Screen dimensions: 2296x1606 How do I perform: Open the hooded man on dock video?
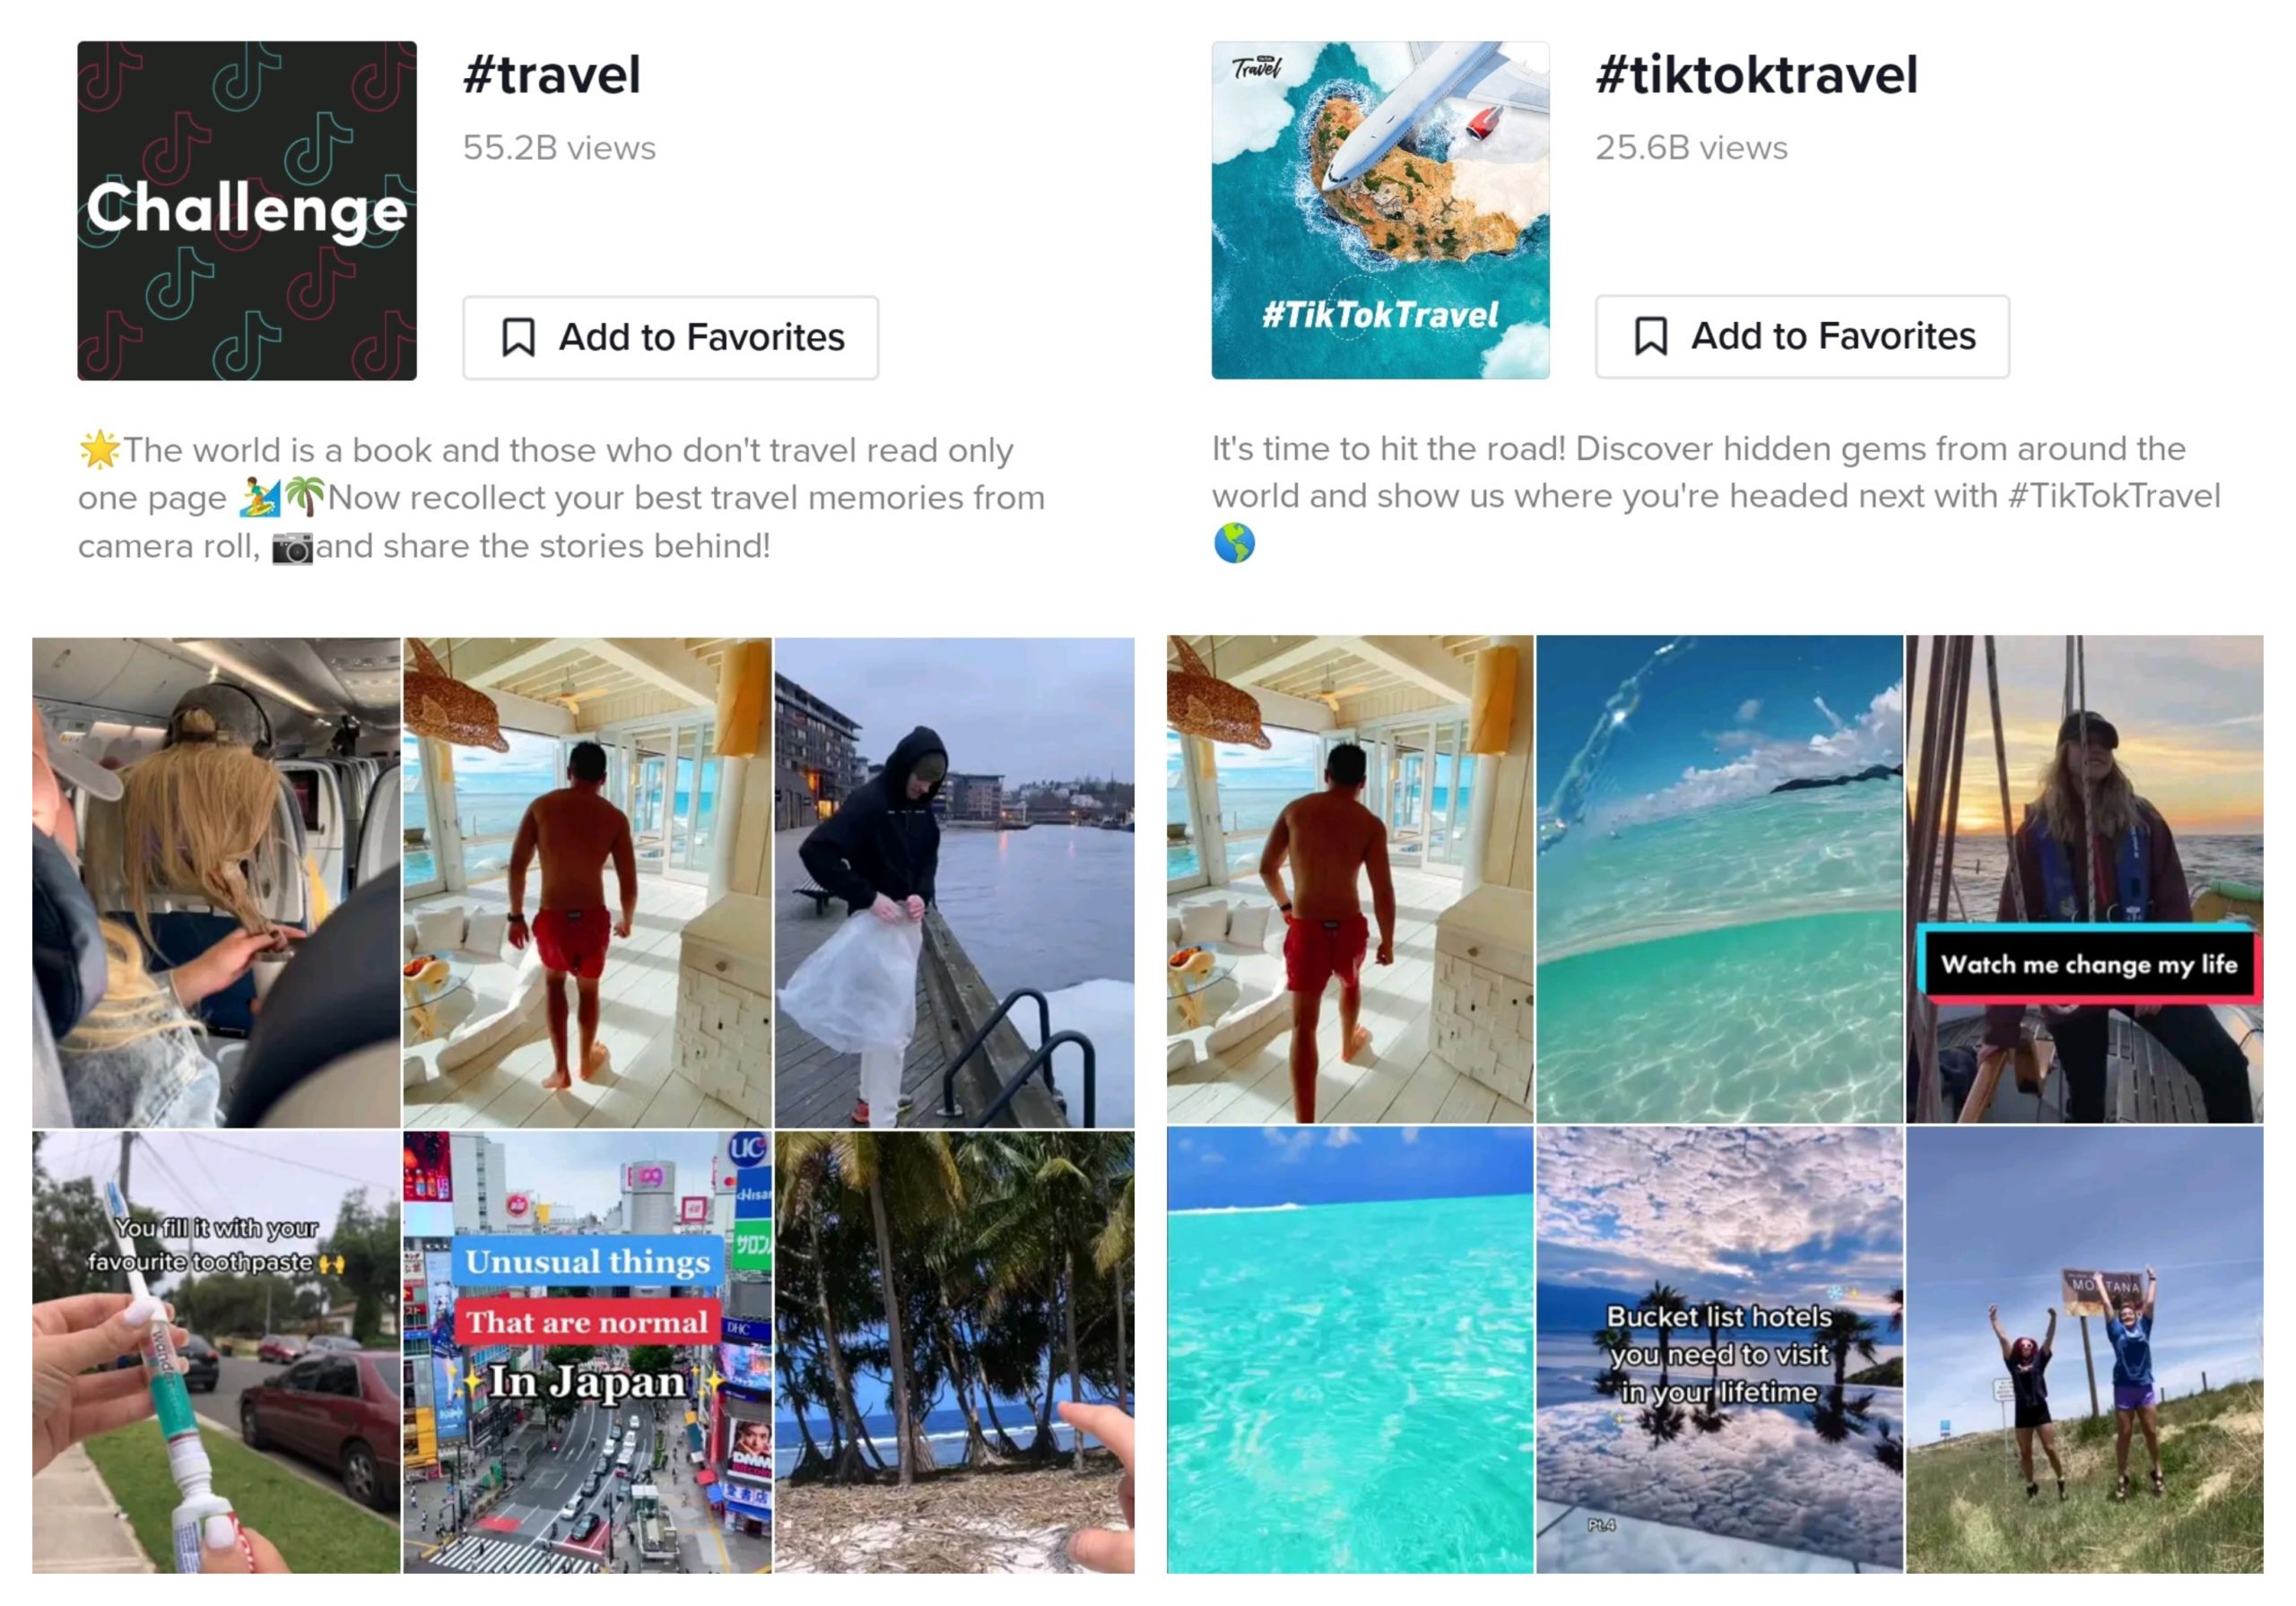pyautogui.click(x=954, y=882)
